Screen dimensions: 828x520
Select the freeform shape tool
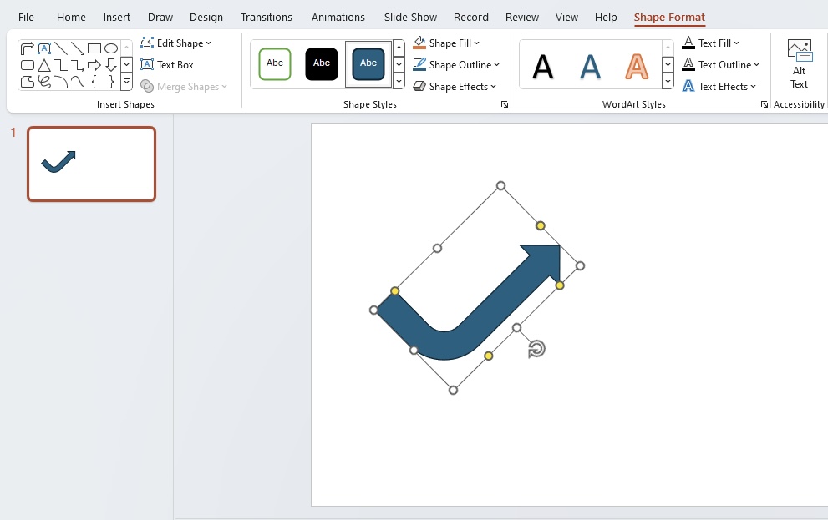[x=28, y=81]
